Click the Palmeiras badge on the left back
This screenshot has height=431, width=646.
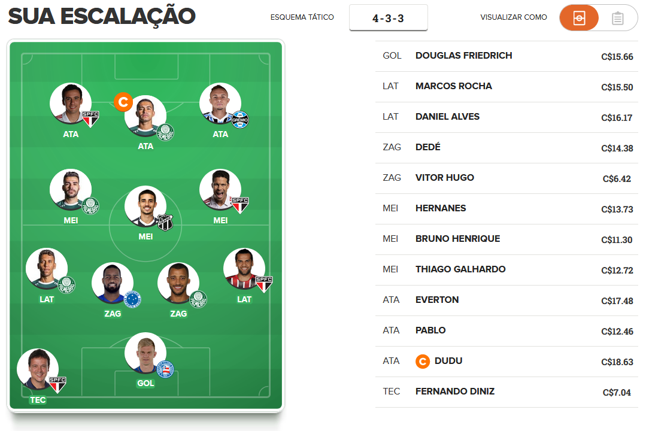(66, 285)
